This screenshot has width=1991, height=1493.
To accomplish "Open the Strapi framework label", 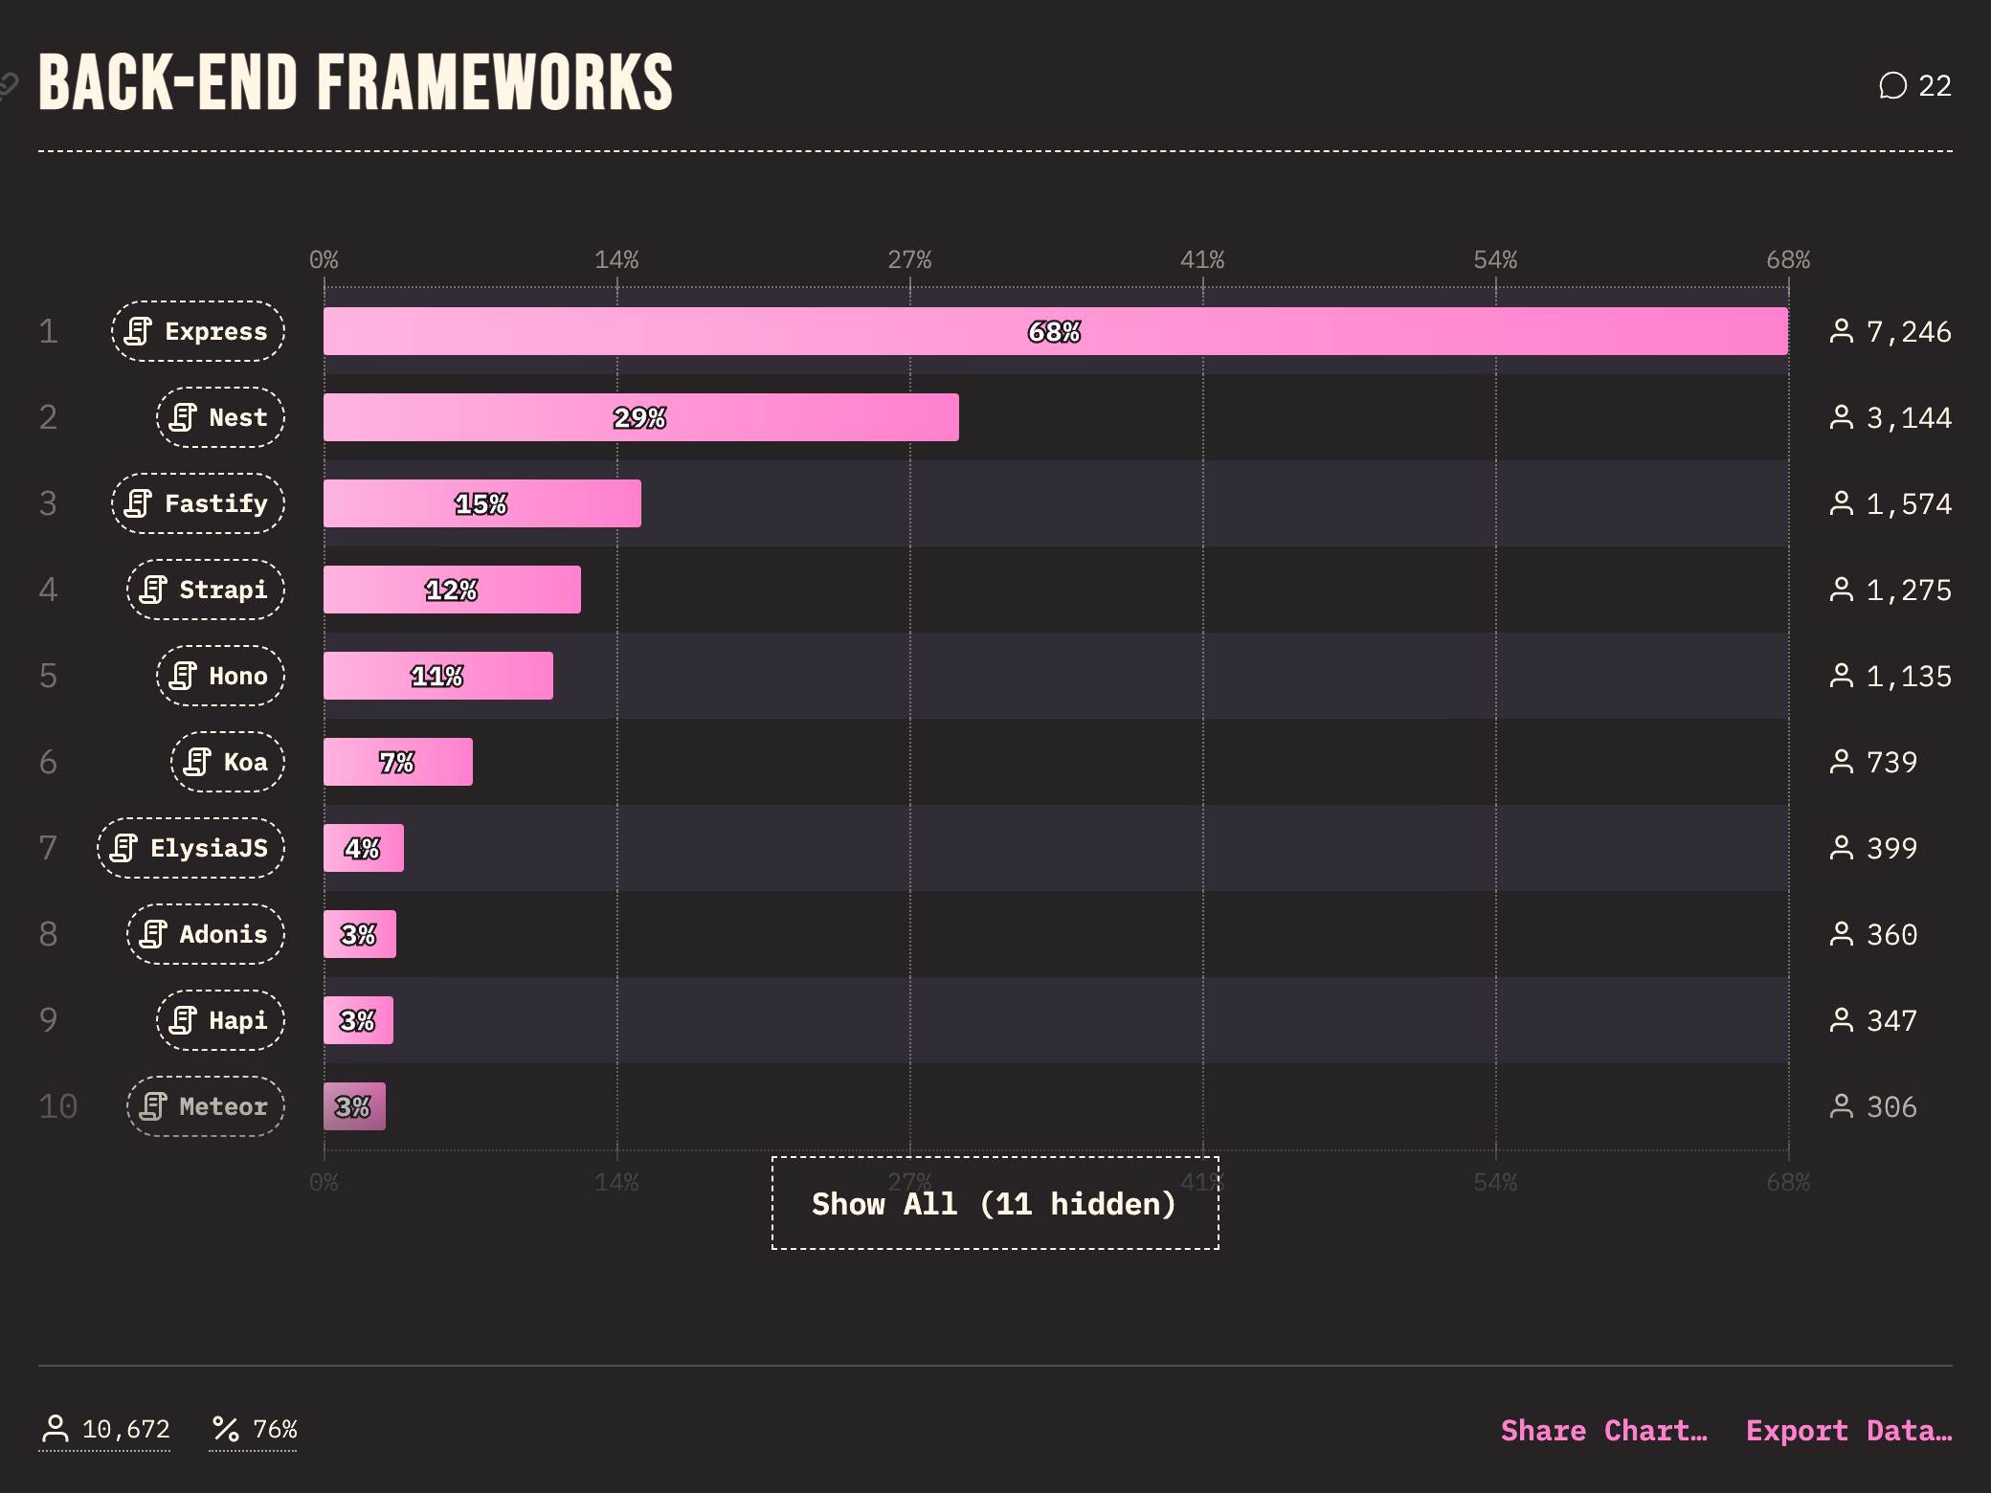I will tap(206, 590).
